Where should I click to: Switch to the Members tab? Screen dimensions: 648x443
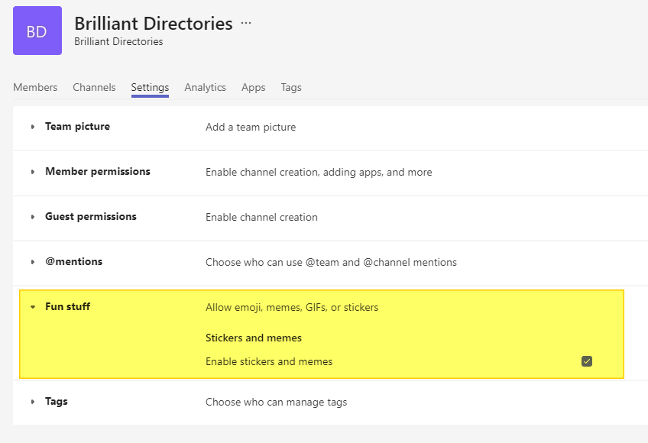click(35, 87)
